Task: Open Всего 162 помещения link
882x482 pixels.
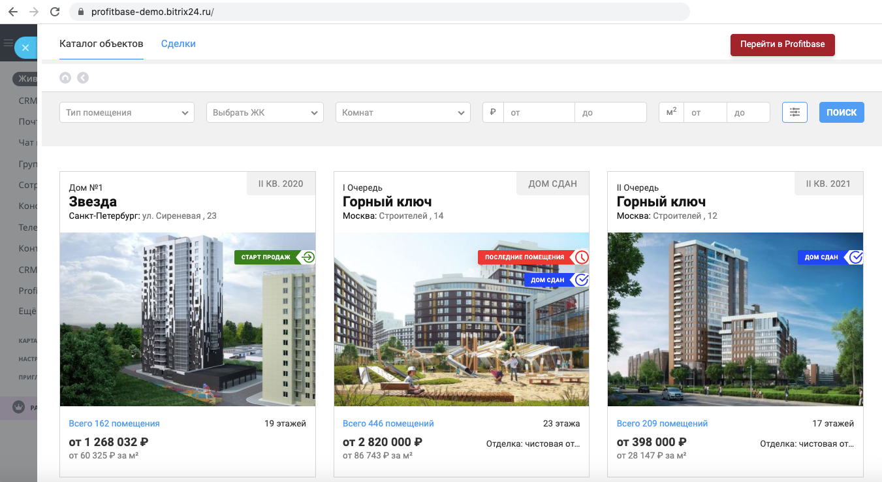Action: pos(114,423)
